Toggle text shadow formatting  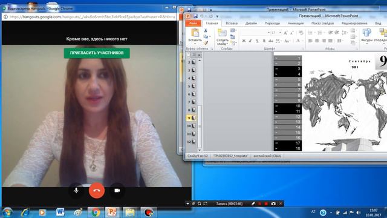[264, 41]
